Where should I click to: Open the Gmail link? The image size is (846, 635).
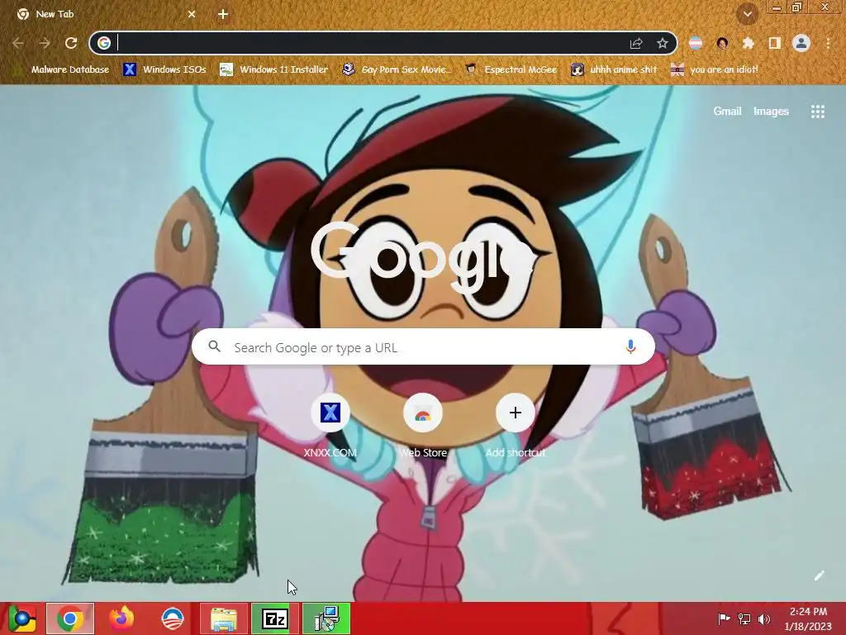[x=727, y=112]
